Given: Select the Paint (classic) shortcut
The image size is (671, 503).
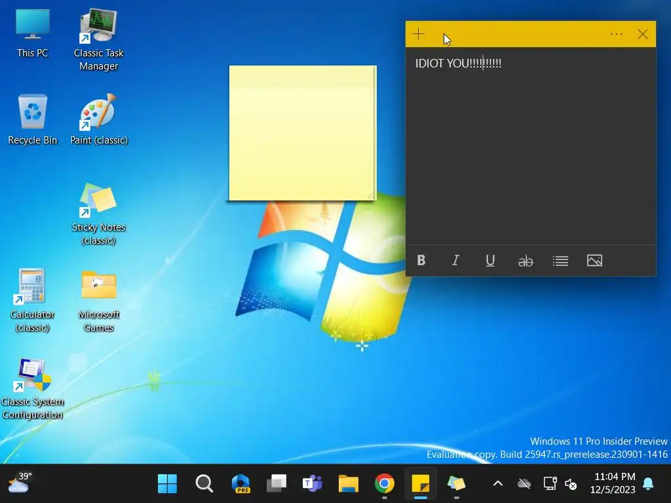Looking at the screenshot, I should click(99, 120).
